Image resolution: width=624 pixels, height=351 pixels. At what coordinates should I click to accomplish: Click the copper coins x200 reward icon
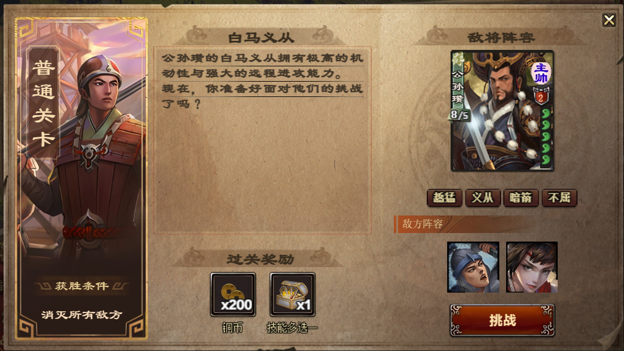click(233, 294)
